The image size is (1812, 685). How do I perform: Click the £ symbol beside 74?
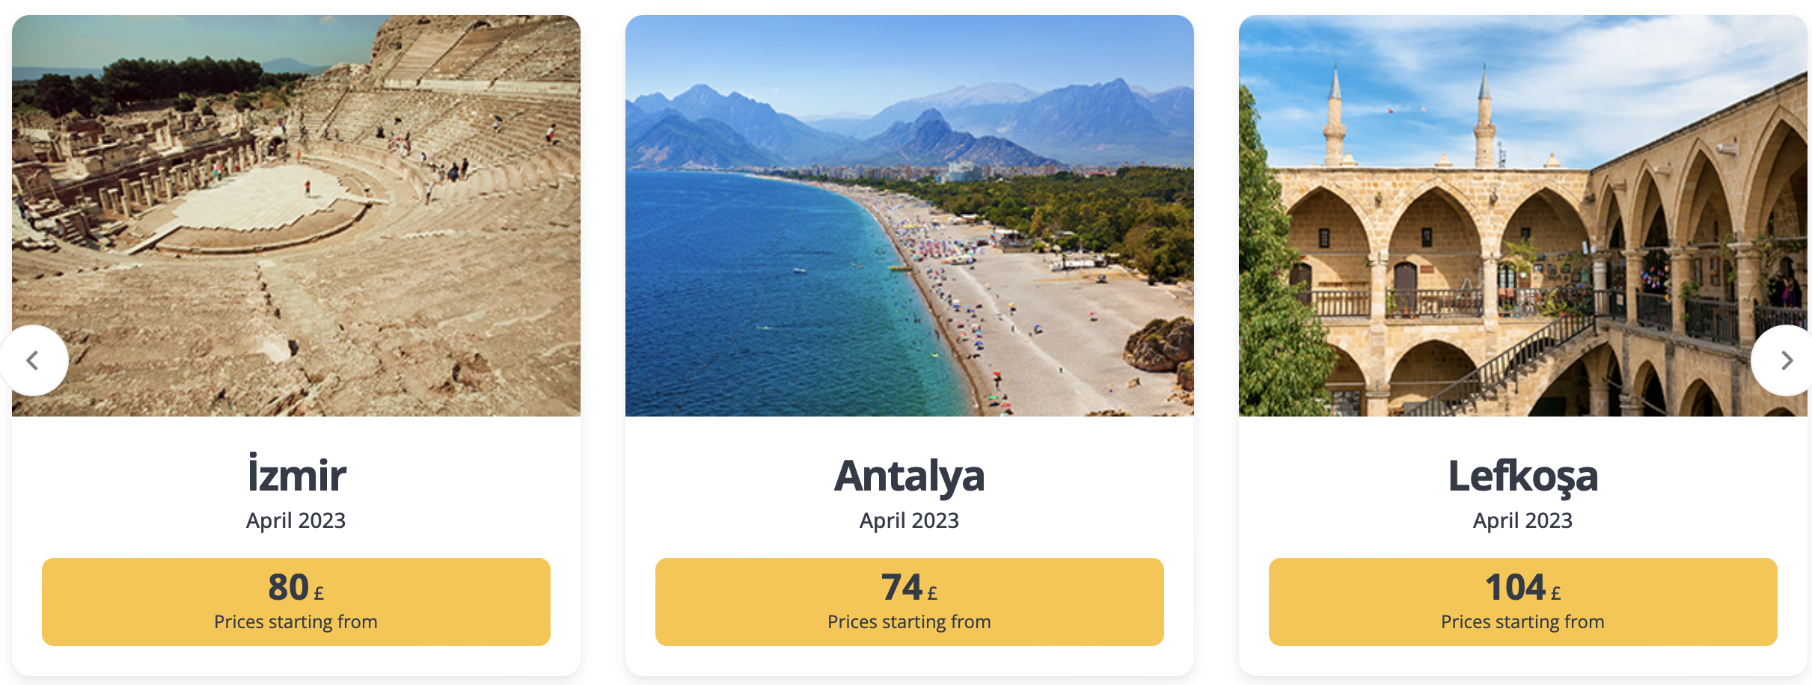(x=933, y=594)
